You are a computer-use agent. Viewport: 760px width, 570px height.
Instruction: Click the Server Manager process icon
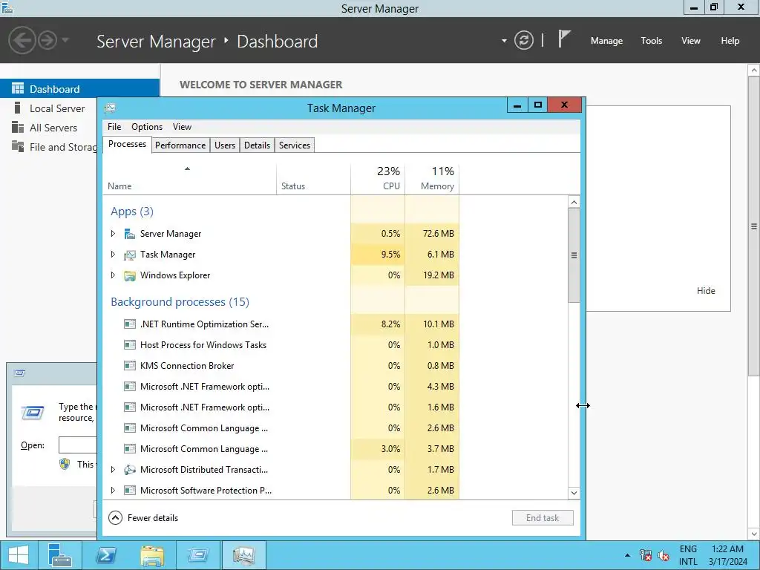[129, 234]
